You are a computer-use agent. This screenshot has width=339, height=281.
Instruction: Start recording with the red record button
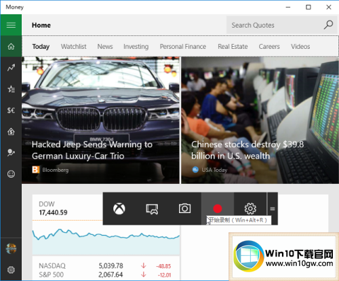click(x=218, y=208)
